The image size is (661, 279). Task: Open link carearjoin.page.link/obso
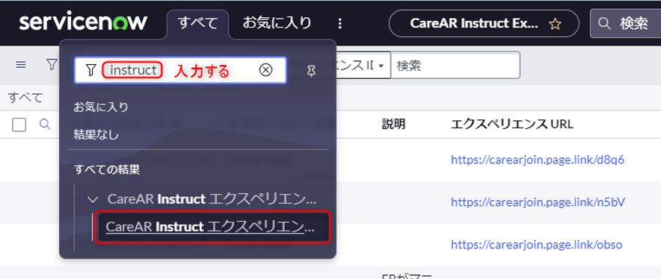[x=536, y=245]
